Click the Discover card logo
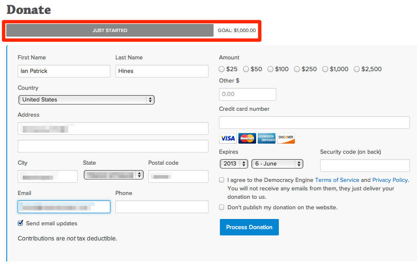 pyautogui.click(x=286, y=138)
